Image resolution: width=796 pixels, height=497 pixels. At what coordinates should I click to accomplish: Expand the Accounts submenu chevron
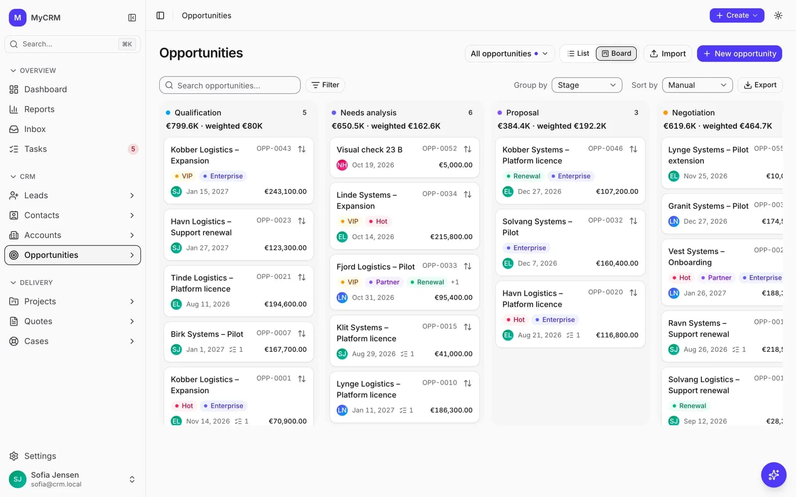[x=132, y=236]
